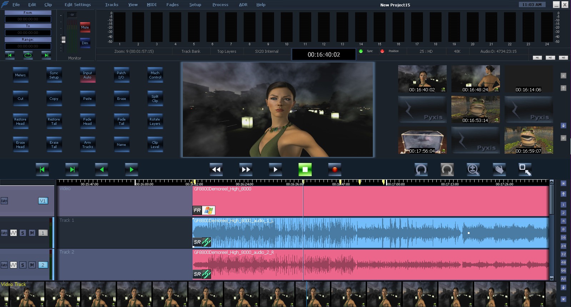Click the Fade Tail button
Viewport: 571px width, 307px height.
(x=121, y=122)
